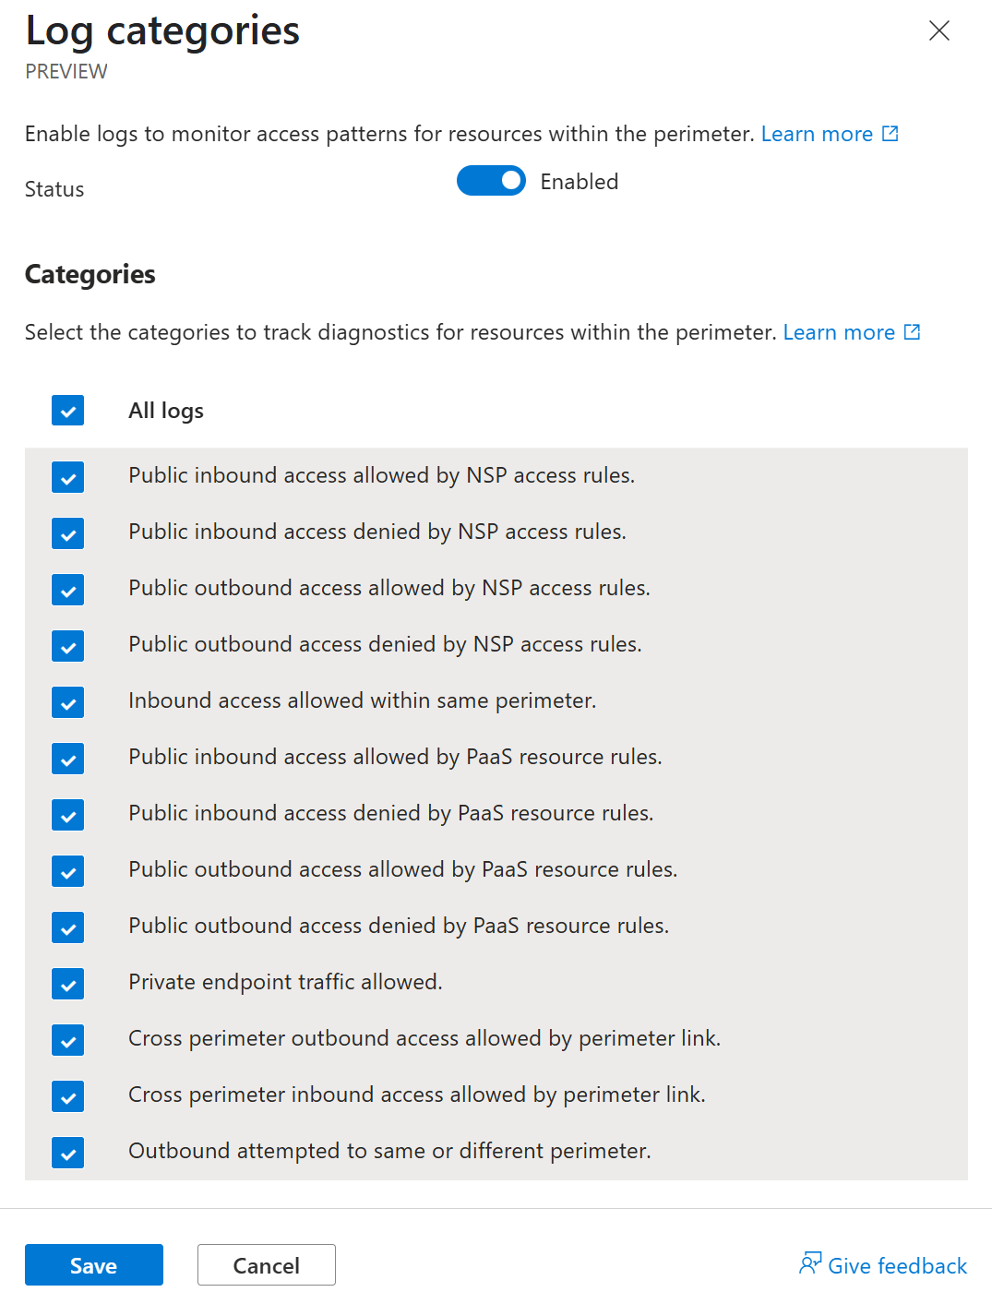Disable Public outbound denied by PaaS resource rules

click(68, 927)
